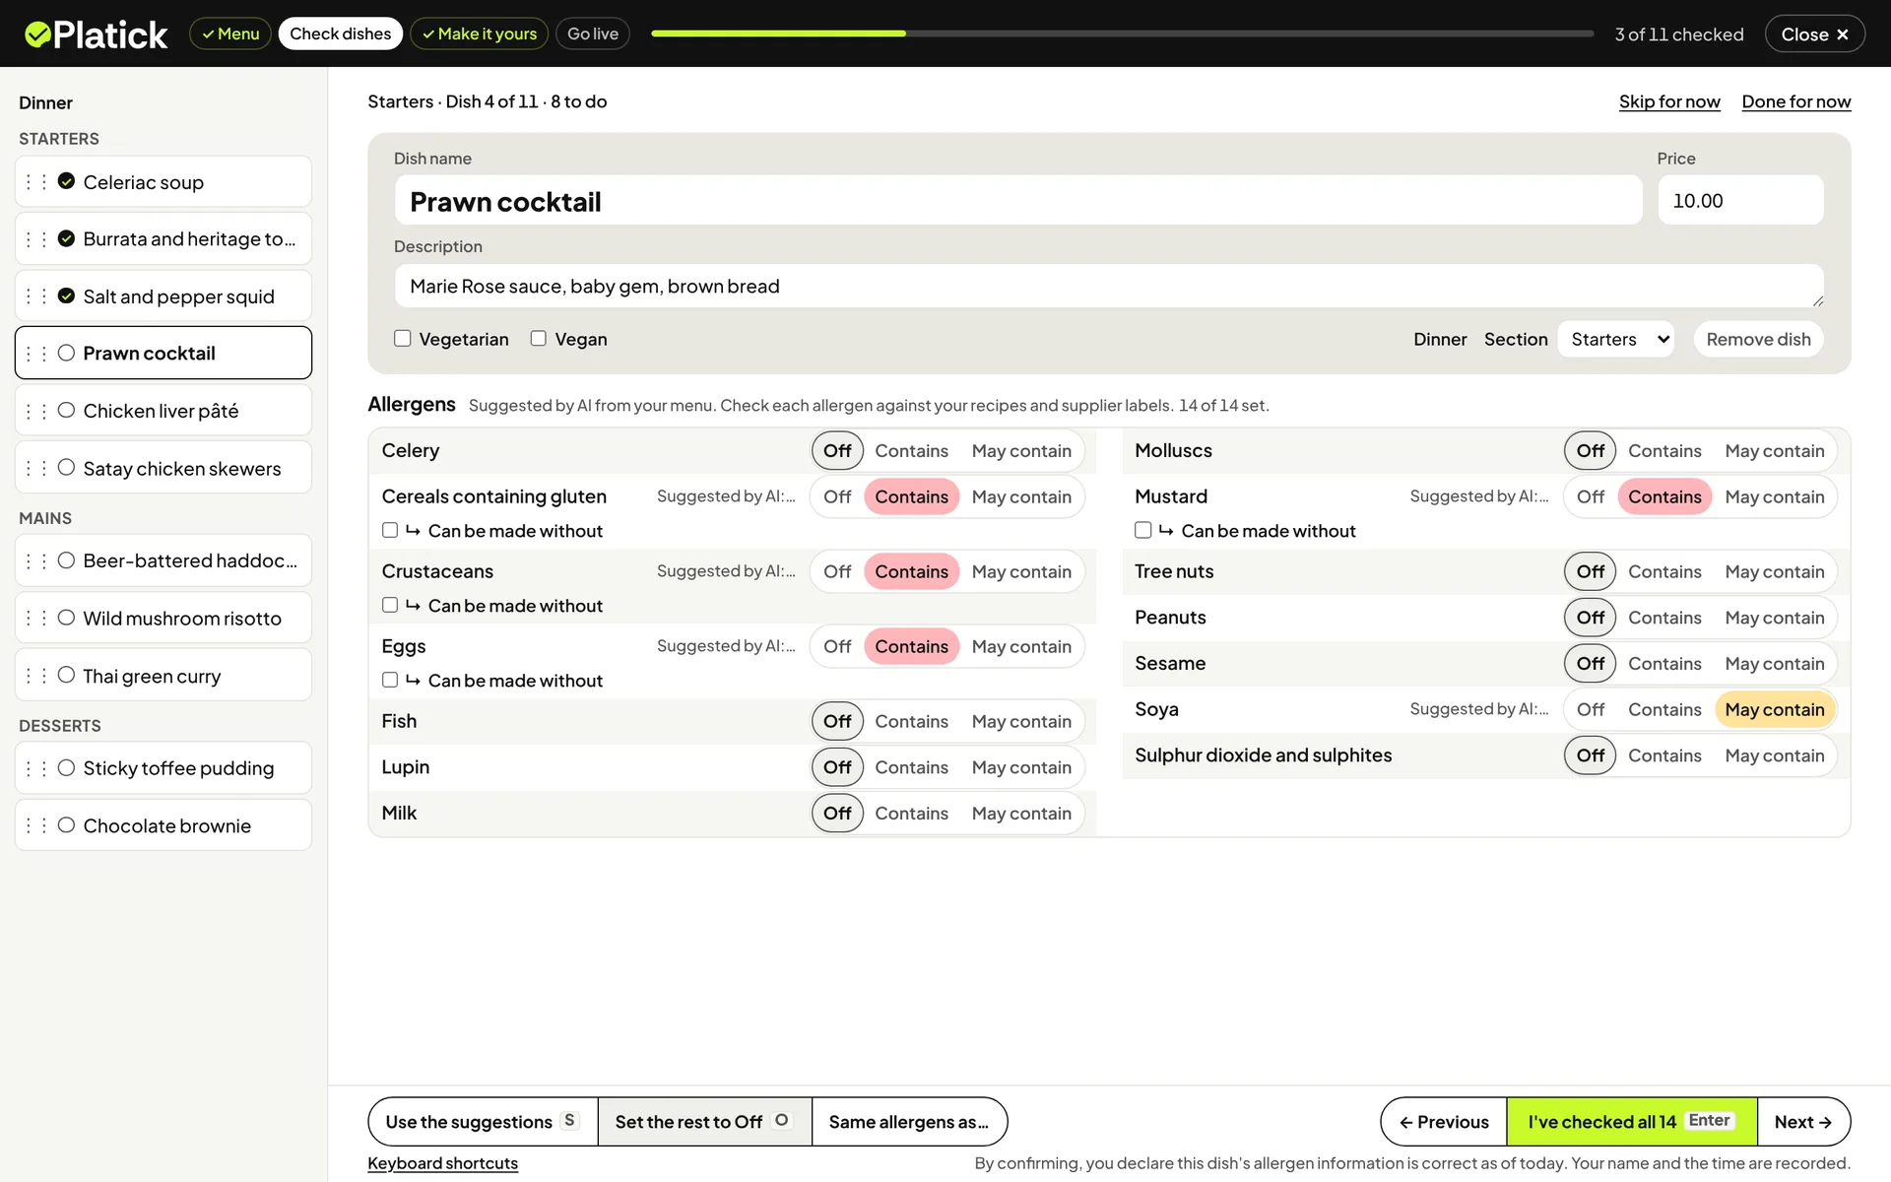Click the drag handle next to Thai green curry
The width and height of the screenshot is (1891, 1182).
coord(36,676)
